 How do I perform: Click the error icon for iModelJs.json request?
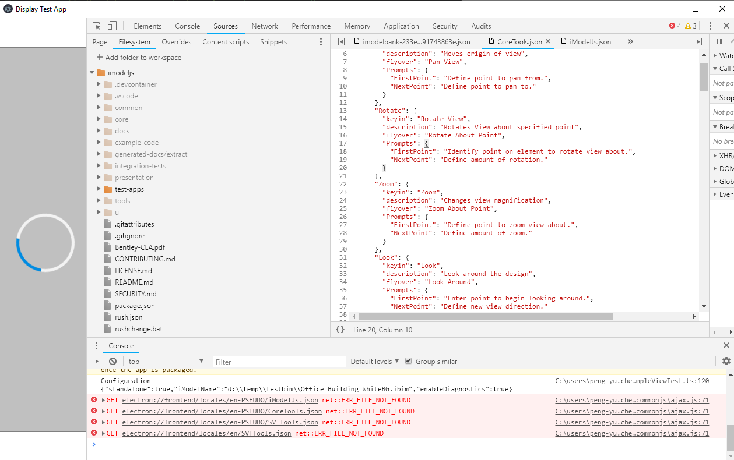[x=93, y=400]
